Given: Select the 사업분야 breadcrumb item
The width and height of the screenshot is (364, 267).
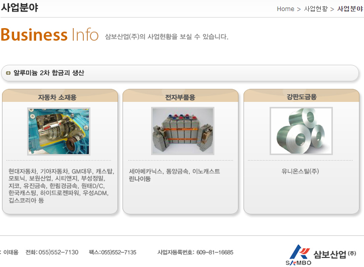Looking at the screenshot, I should tap(350, 9).
